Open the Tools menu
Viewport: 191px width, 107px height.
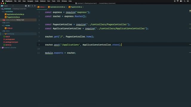[54, 1]
